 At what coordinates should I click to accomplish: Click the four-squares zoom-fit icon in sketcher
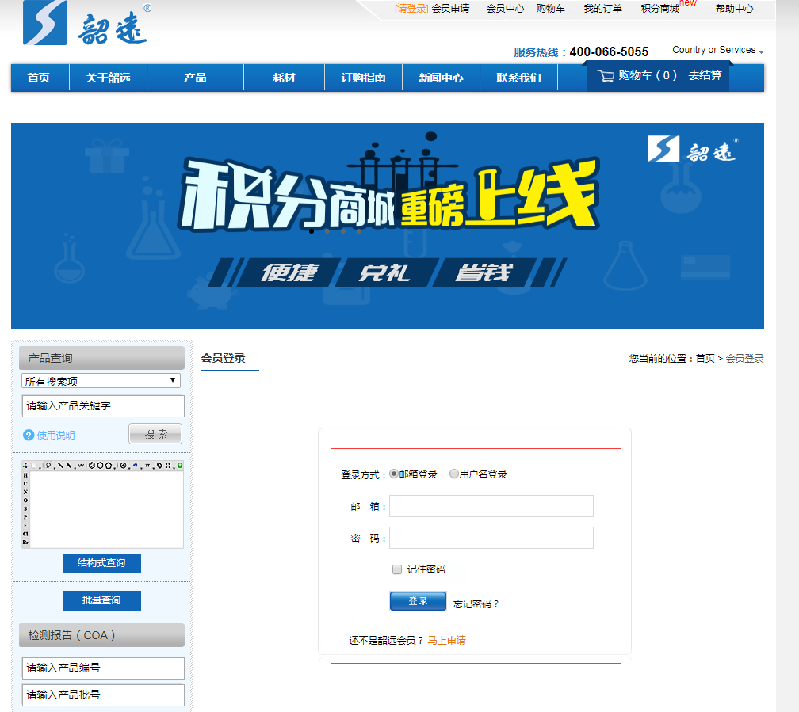(x=168, y=465)
